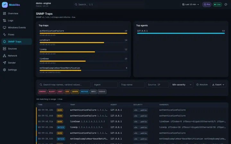This screenshot has width=231, height=144.
Task: Click the Pro badge button
Action: [207, 4]
